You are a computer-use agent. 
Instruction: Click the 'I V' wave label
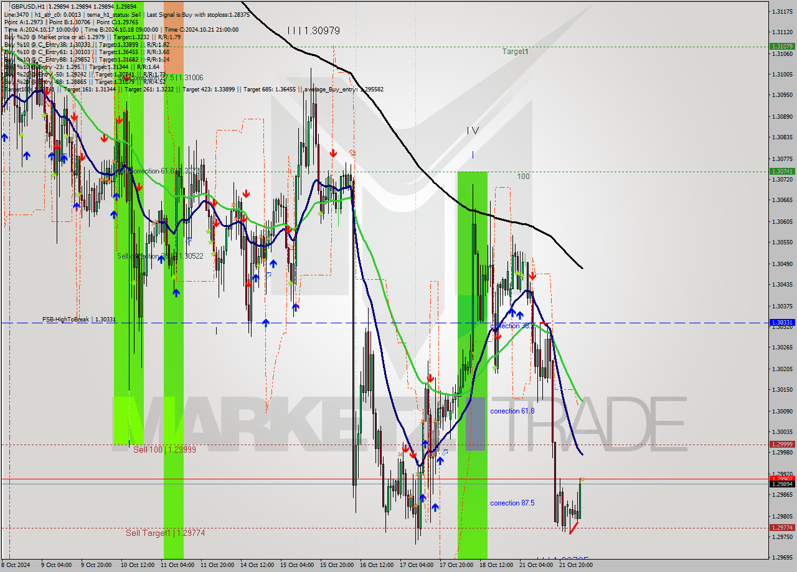pyautogui.click(x=473, y=131)
